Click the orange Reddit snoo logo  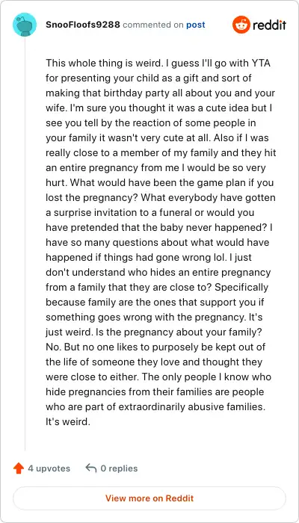coord(241,25)
